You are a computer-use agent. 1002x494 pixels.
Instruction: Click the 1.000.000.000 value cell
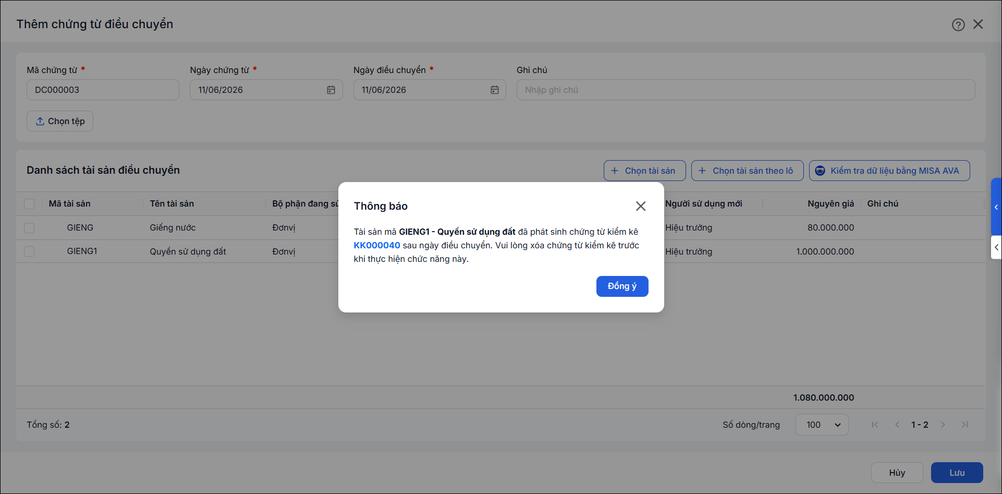coord(825,251)
